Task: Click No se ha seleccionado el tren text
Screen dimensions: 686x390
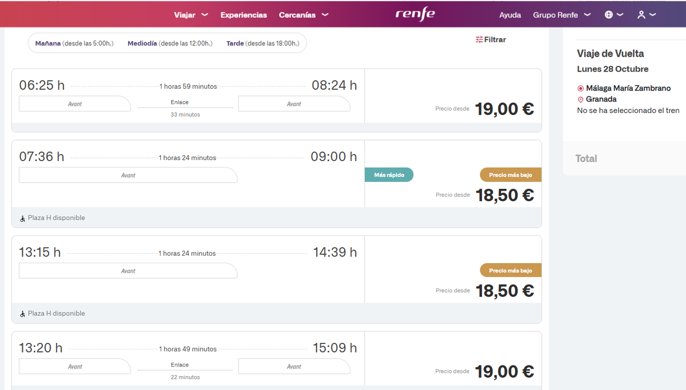Action: point(628,111)
